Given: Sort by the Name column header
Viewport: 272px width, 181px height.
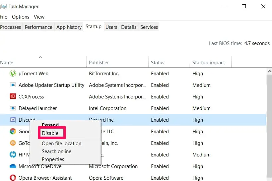Looking at the screenshot, I should pyautogui.click(x=7, y=62).
